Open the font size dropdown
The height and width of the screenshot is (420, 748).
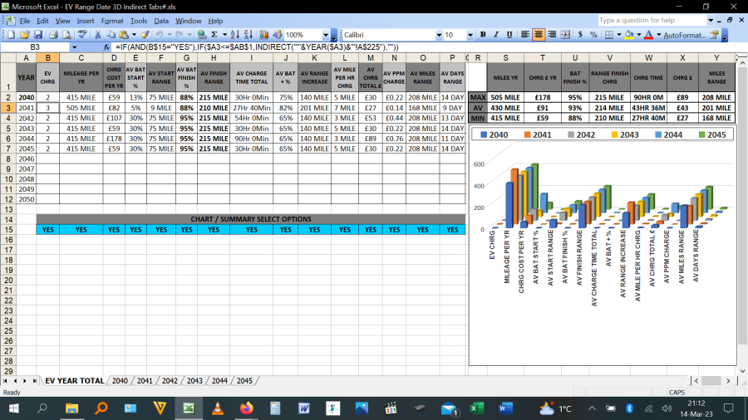pyautogui.click(x=470, y=35)
